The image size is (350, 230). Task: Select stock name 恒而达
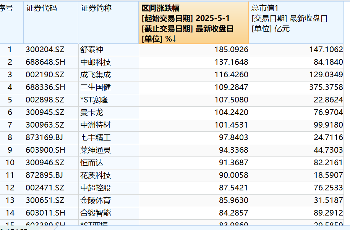click(92, 163)
